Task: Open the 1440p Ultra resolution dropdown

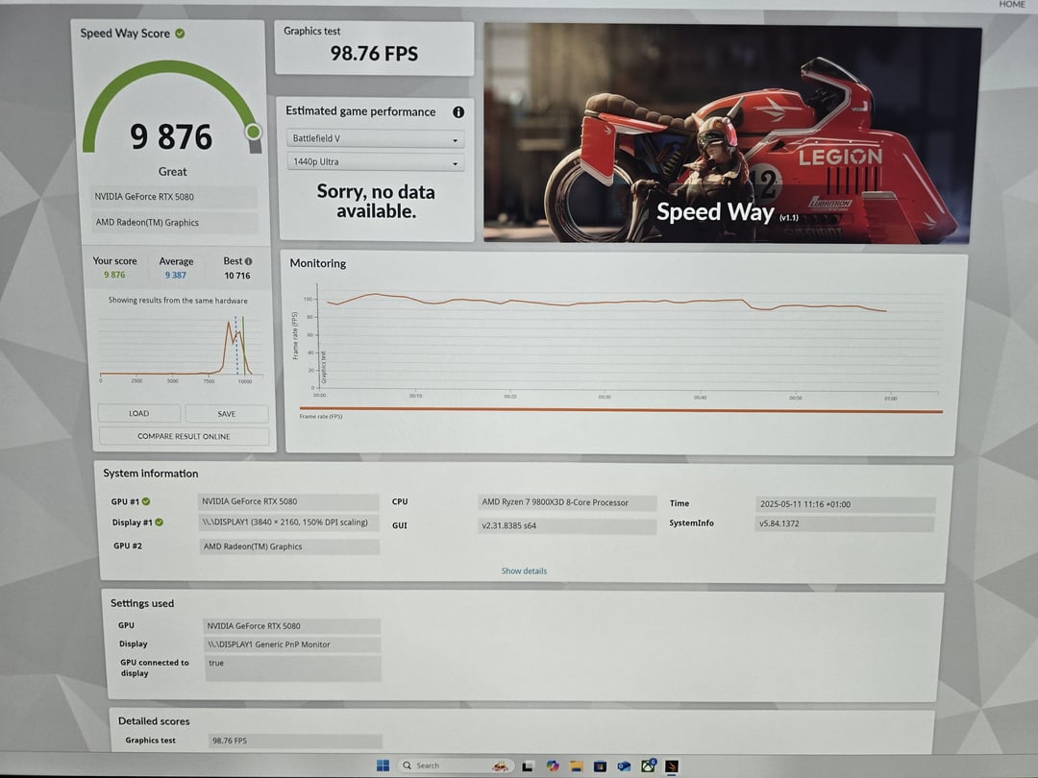Action: [x=376, y=162]
